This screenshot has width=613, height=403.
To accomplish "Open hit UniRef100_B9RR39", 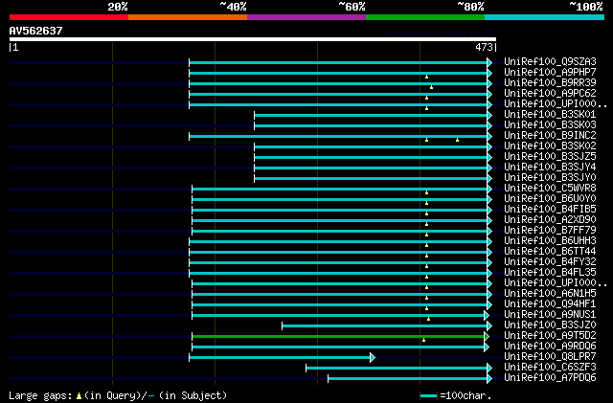I will coord(550,83).
